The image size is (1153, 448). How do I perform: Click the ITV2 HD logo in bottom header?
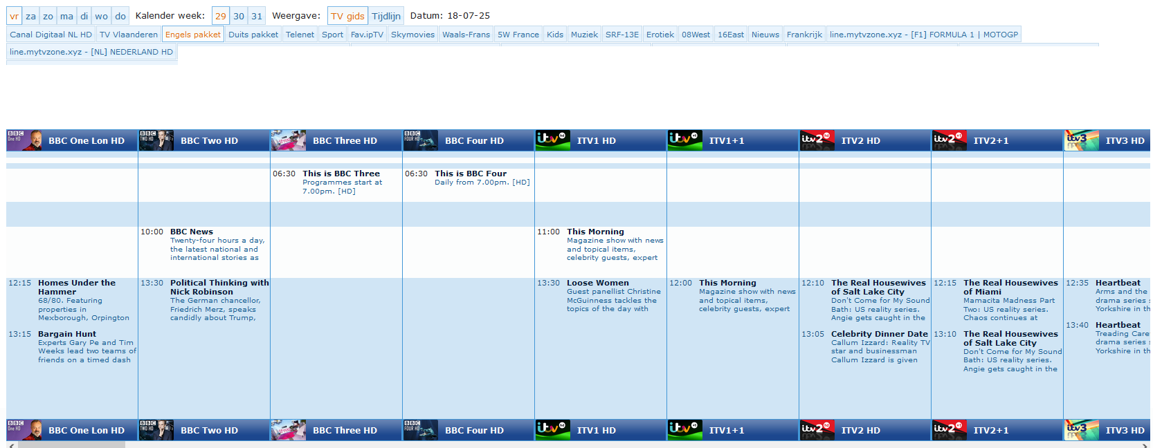tap(817, 430)
